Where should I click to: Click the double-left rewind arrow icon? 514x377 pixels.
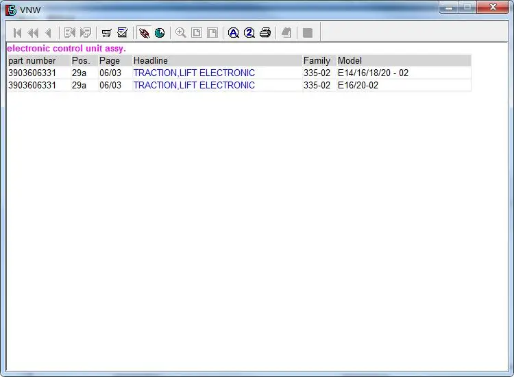[33, 33]
